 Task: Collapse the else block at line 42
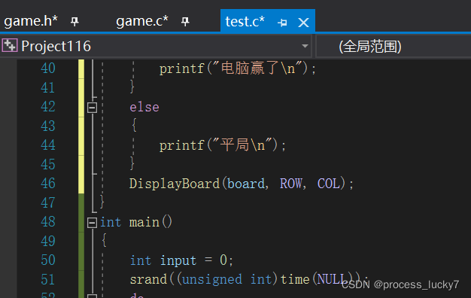[92, 108]
